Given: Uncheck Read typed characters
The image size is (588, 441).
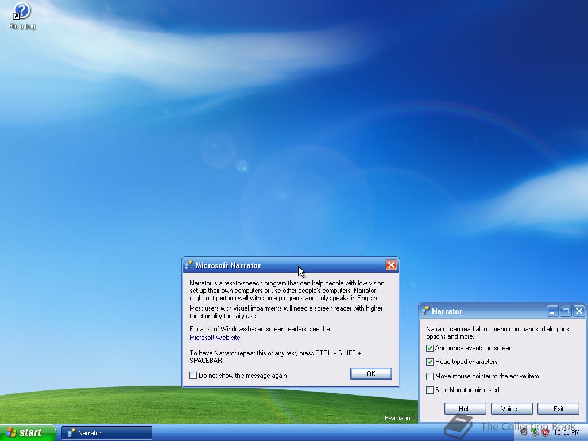Looking at the screenshot, I should click(x=430, y=362).
